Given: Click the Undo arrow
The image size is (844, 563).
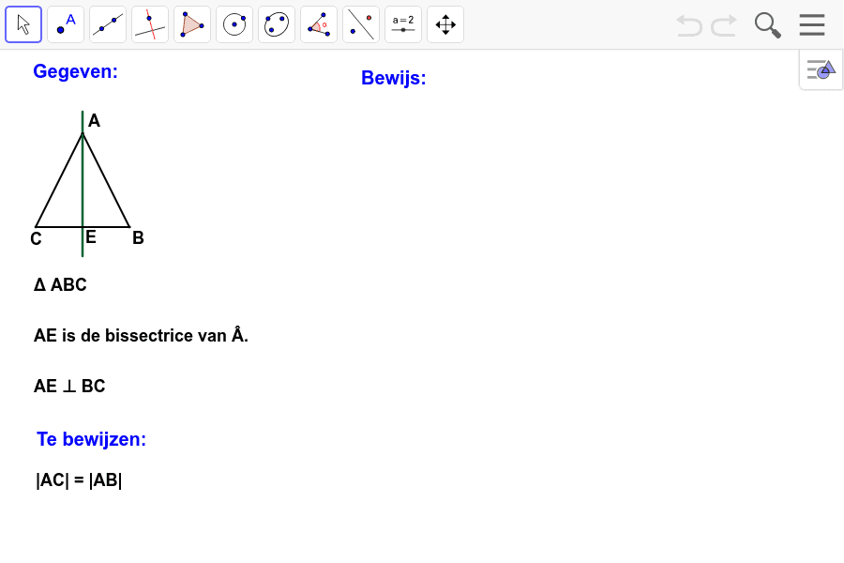Looking at the screenshot, I should point(689,25).
